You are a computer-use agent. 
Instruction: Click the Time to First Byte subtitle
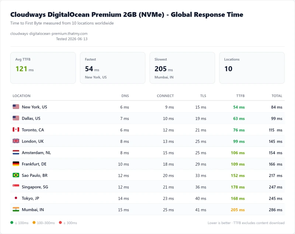point(62,23)
